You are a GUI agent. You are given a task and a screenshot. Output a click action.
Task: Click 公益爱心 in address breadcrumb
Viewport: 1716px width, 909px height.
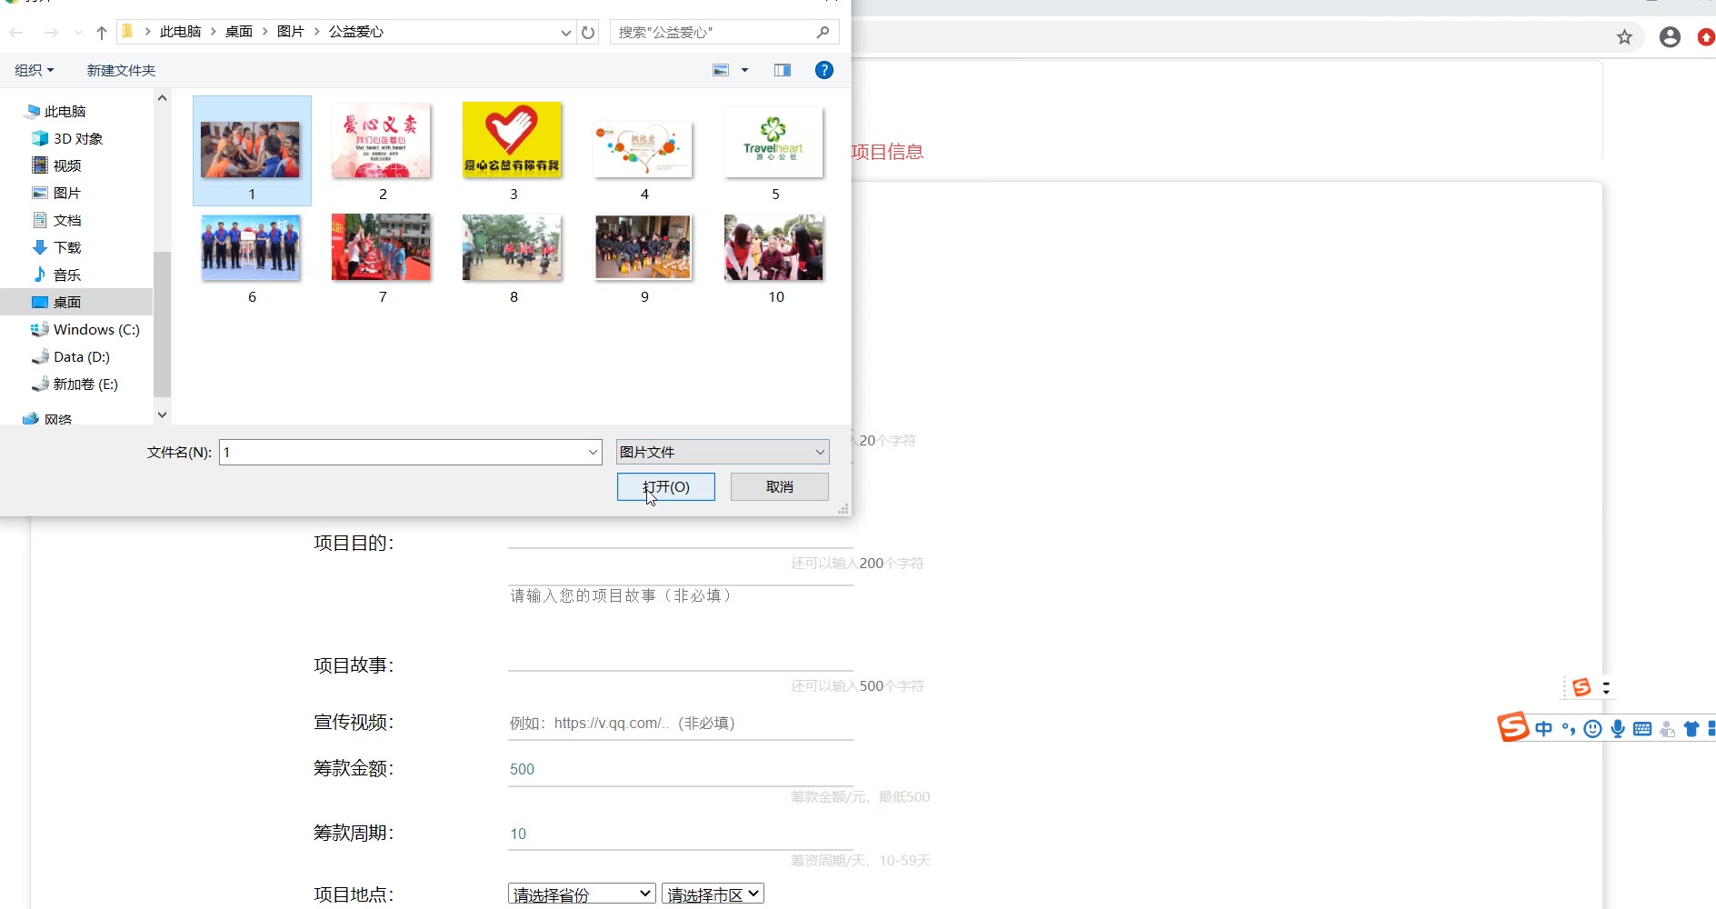[x=356, y=32]
